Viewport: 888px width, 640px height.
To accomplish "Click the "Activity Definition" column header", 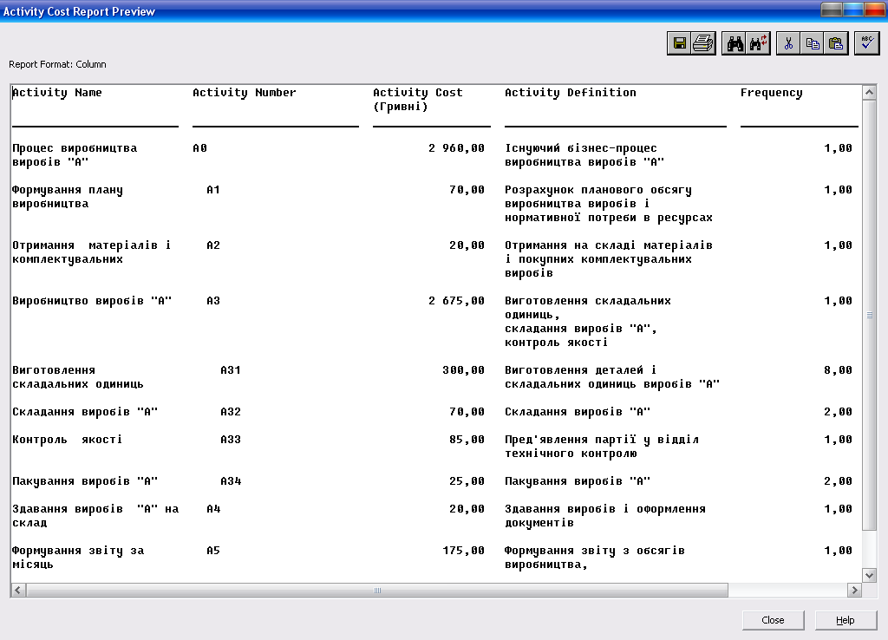I will coord(571,92).
